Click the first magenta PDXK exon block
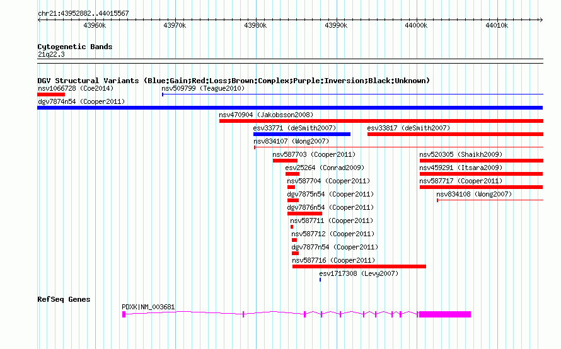Image resolution: width=561 pixels, height=349 pixels. [x=124, y=314]
